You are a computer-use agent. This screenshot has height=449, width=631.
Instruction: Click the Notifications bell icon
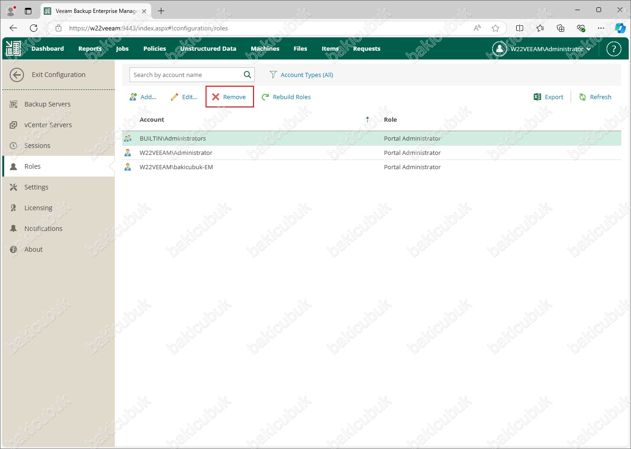click(13, 229)
